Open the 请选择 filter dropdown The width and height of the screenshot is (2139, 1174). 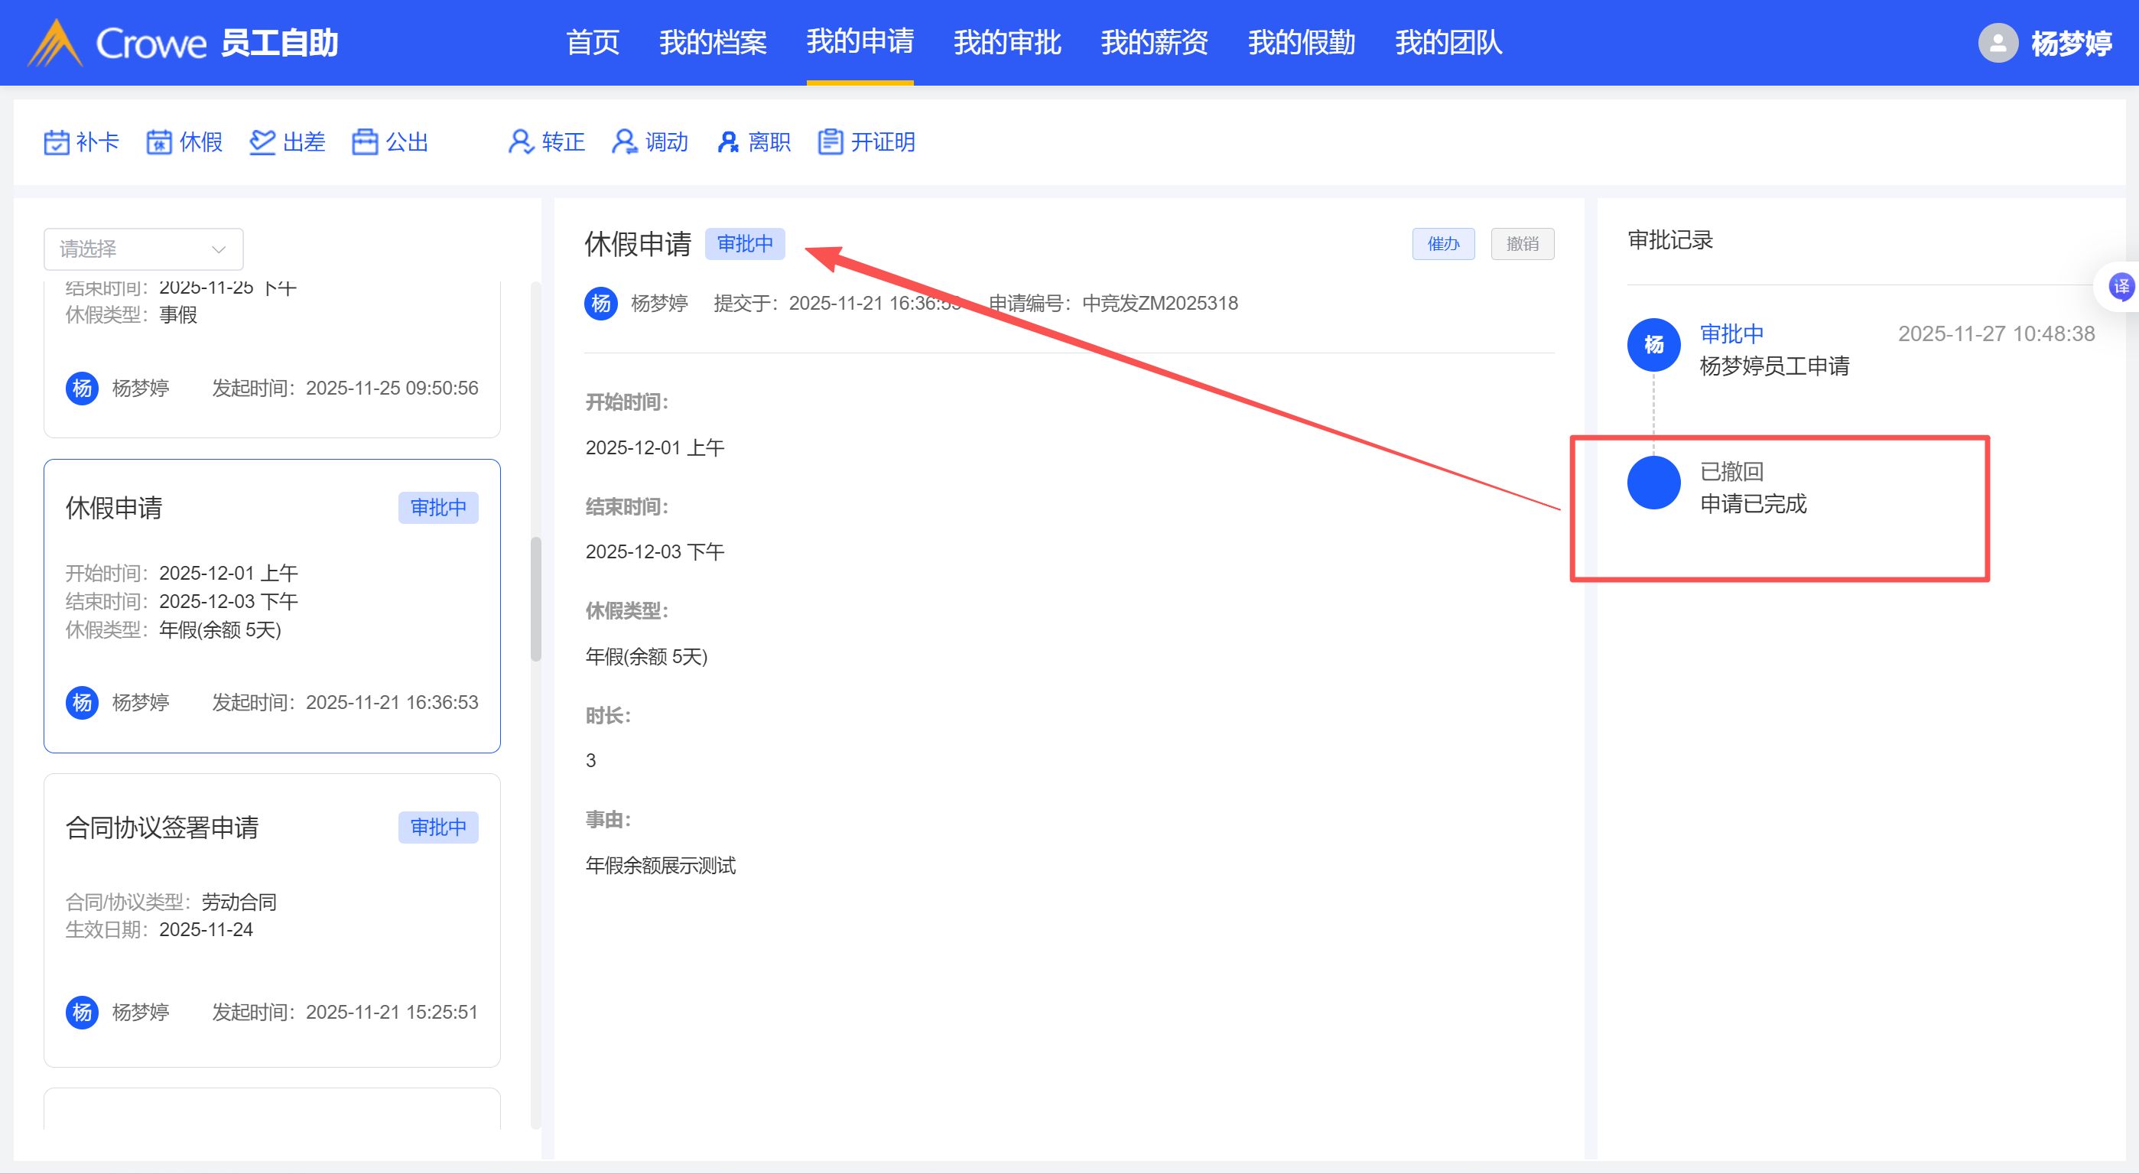tap(143, 249)
